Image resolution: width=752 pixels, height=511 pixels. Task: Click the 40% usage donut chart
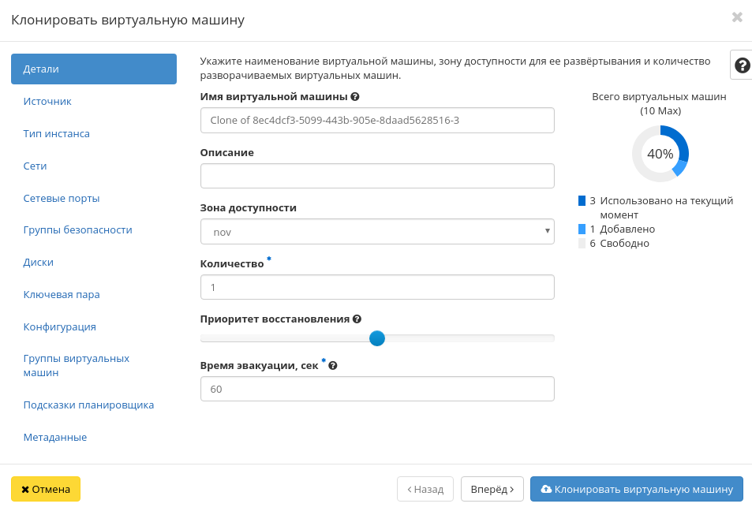[660, 154]
